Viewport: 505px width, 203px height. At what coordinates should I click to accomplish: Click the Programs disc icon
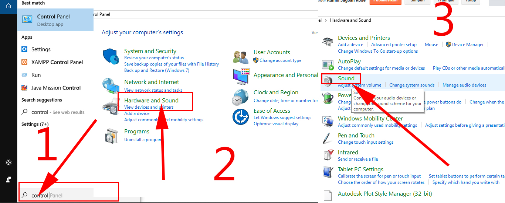point(111,136)
